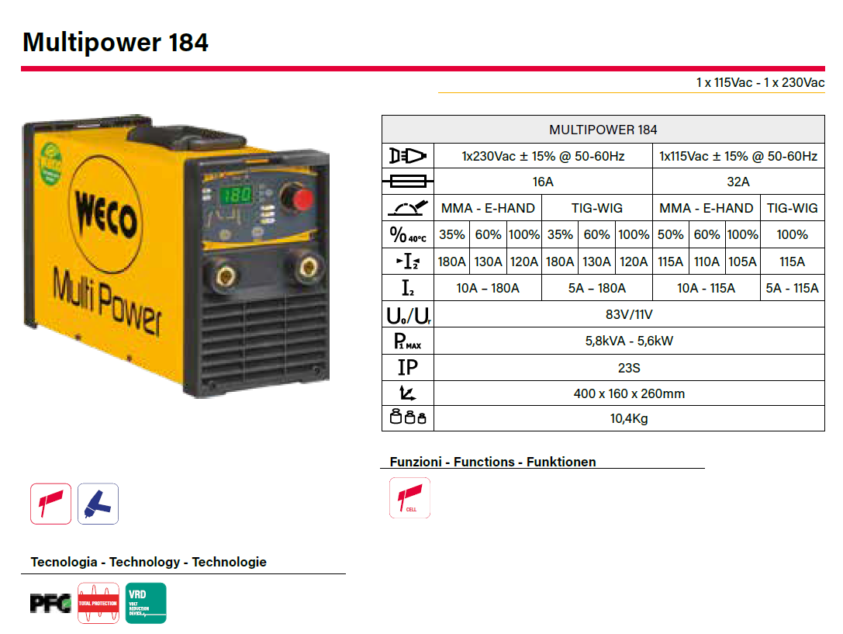Click the Tecnologia - Technology - Technologie heading

coord(148,562)
